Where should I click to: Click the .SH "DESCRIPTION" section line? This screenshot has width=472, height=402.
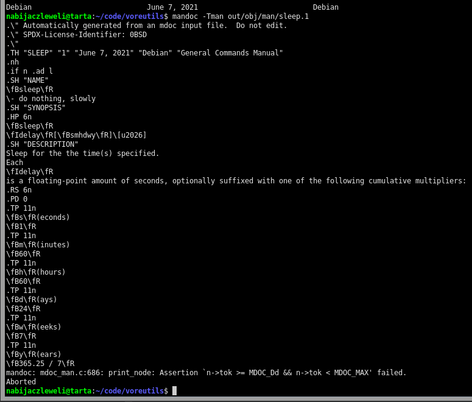[42, 144]
